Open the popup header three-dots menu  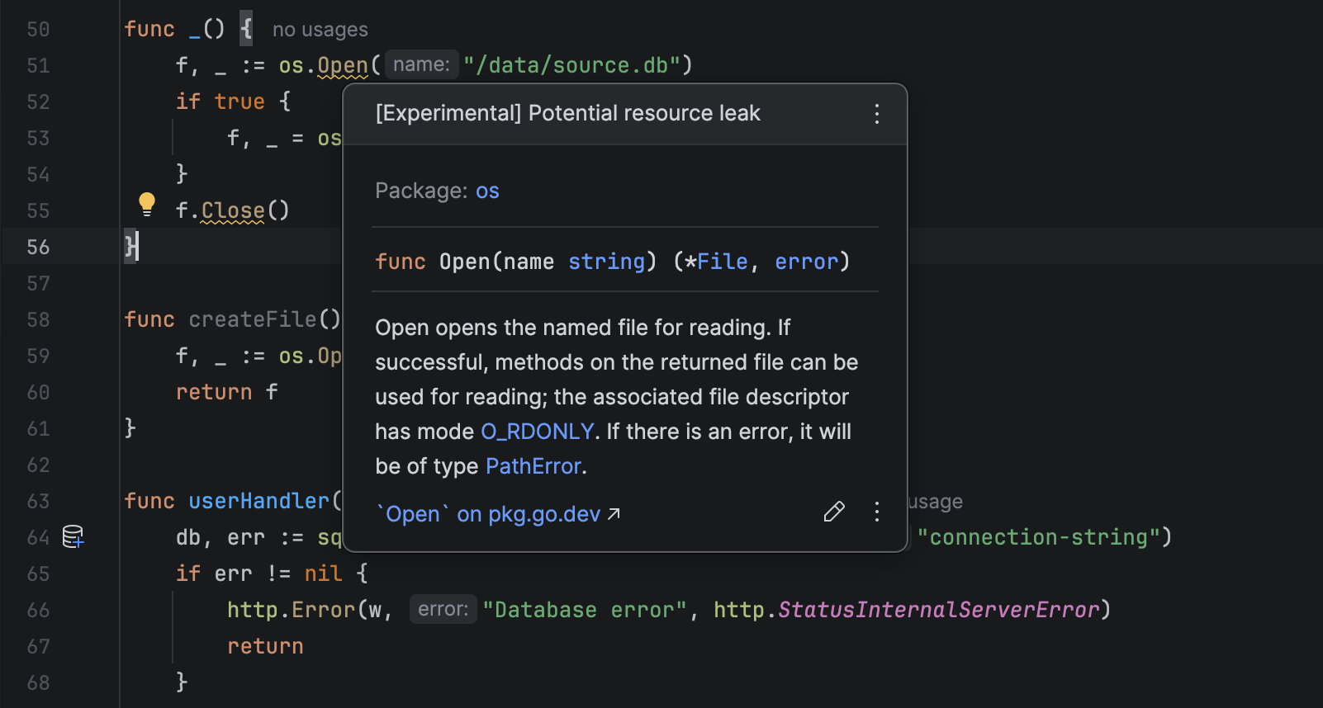pyautogui.click(x=876, y=114)
